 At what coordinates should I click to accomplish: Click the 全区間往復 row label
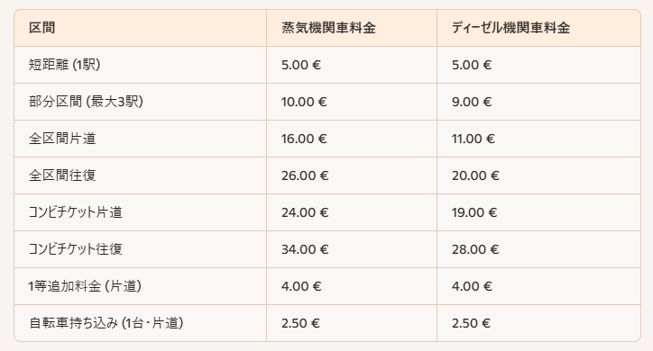point(62,175)
